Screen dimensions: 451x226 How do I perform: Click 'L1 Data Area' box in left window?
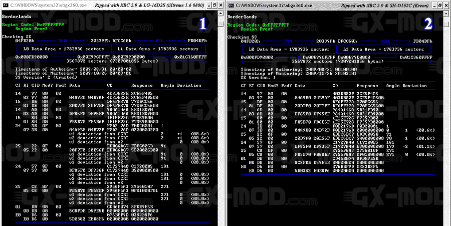pyautogui.click(x=158, y=49)
